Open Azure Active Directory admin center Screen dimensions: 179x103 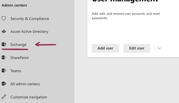[x=29, y=31]
